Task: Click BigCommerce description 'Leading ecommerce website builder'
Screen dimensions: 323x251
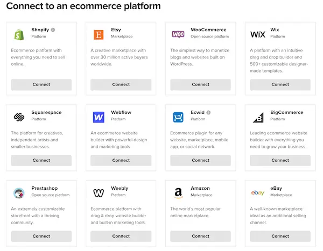Action: click(278, 140)
